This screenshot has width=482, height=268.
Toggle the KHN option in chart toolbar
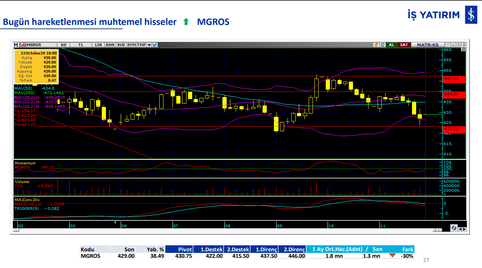[x=110, y=45]
